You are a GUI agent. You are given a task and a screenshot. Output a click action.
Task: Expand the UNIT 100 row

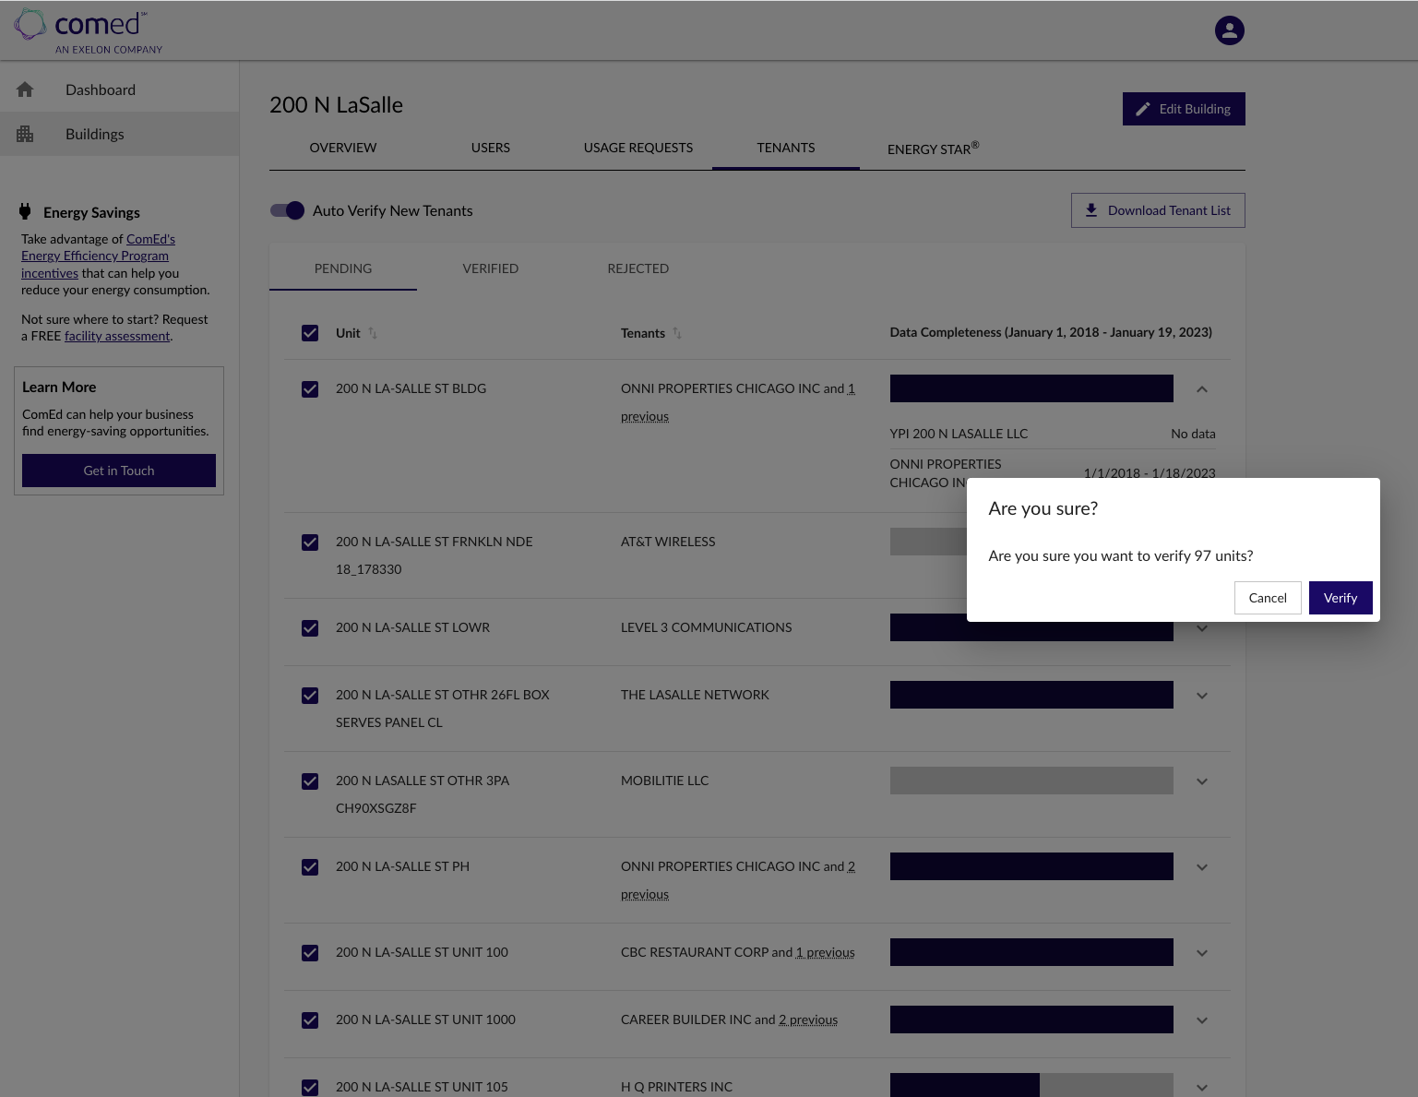1202,953
